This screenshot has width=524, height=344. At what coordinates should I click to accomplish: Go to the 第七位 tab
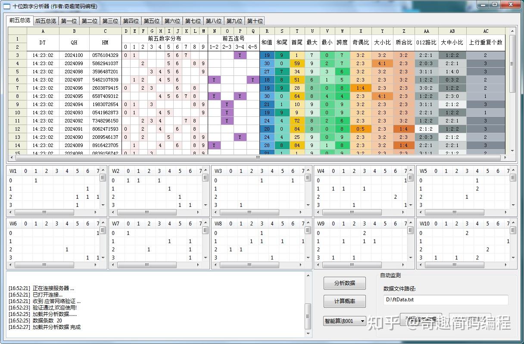click(193, 21)
